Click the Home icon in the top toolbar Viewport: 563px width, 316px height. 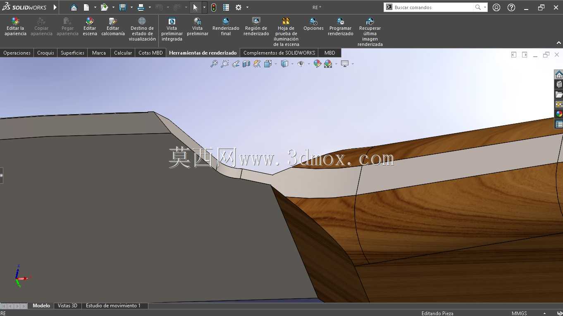(x=74, y=7)
